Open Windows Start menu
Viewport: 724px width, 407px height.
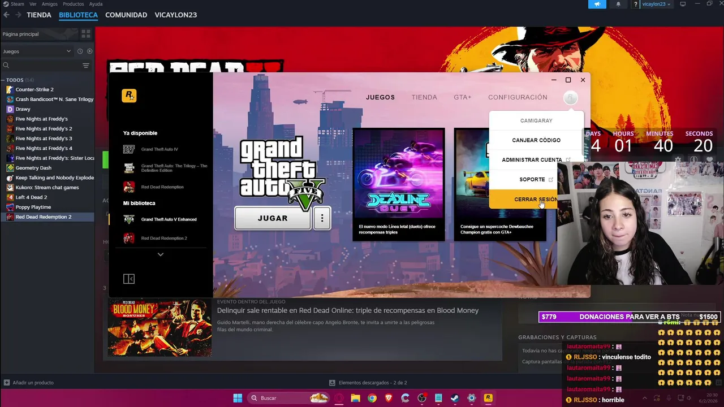(238, 398)
